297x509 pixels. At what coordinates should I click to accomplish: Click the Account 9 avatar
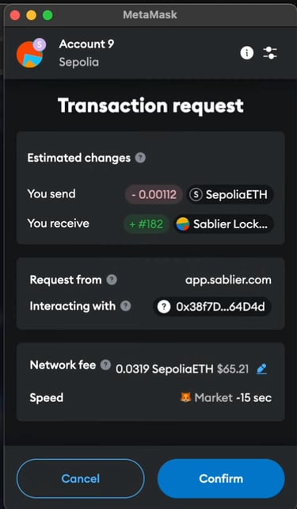[29, 55]
